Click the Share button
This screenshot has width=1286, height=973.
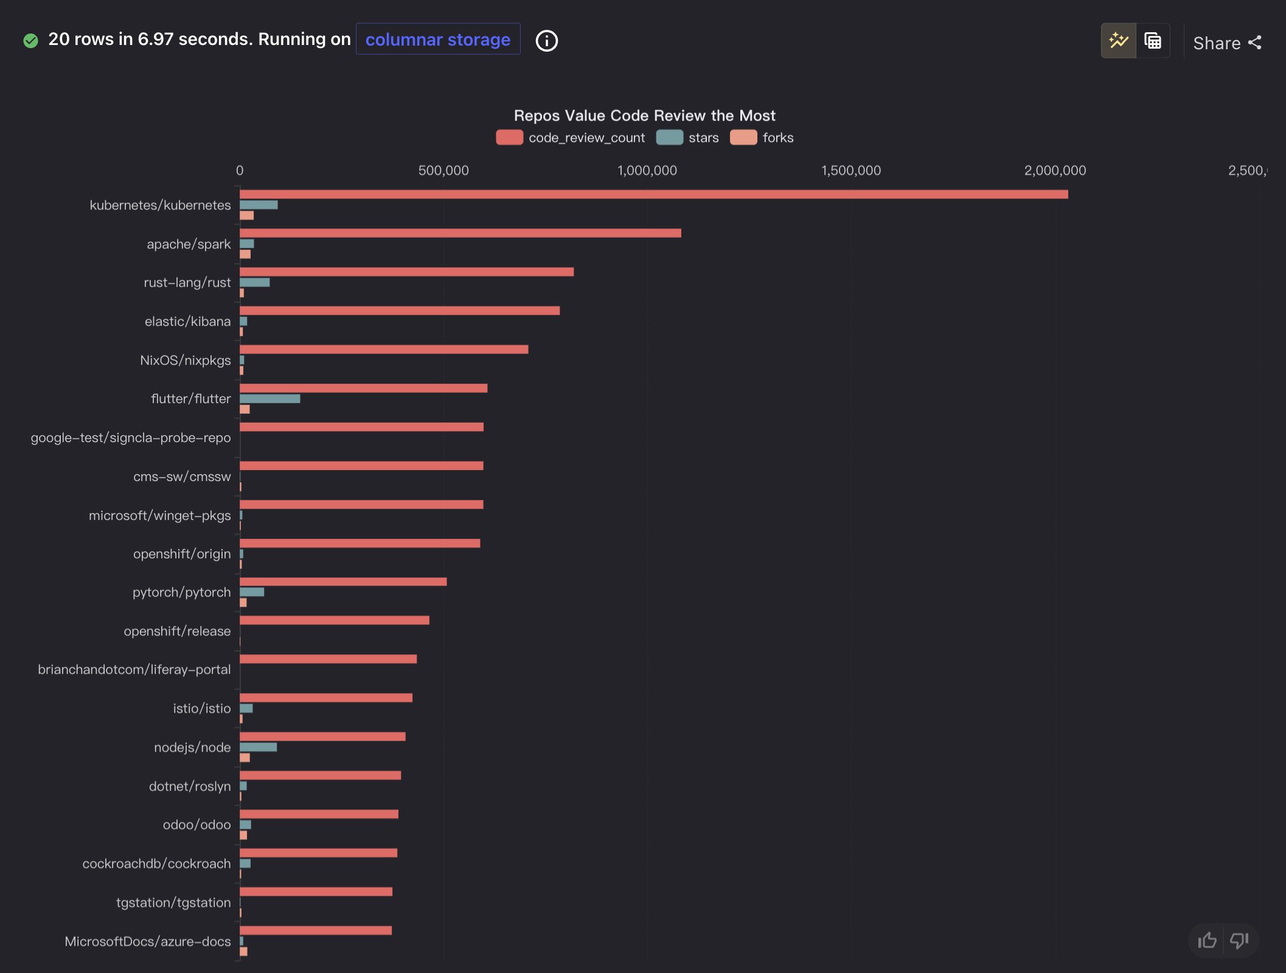coord(1218,43)
